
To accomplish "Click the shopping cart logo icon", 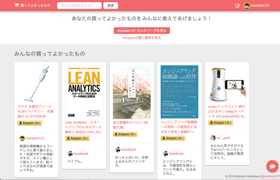I will (16, 5).
